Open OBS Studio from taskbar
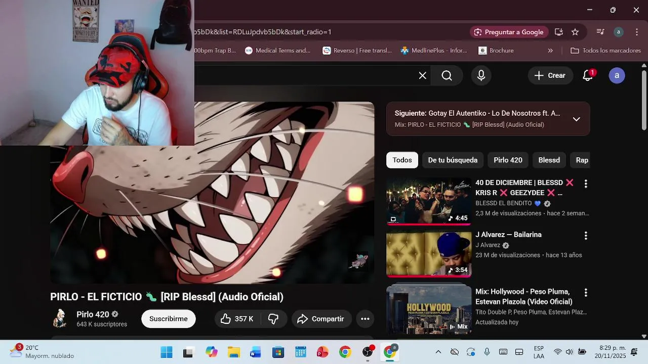The width and height of the screenshot is (648, 364). [368, 352]
